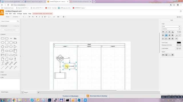Open the Extras menu
The image size is (183, 102).
pos(25,14)
